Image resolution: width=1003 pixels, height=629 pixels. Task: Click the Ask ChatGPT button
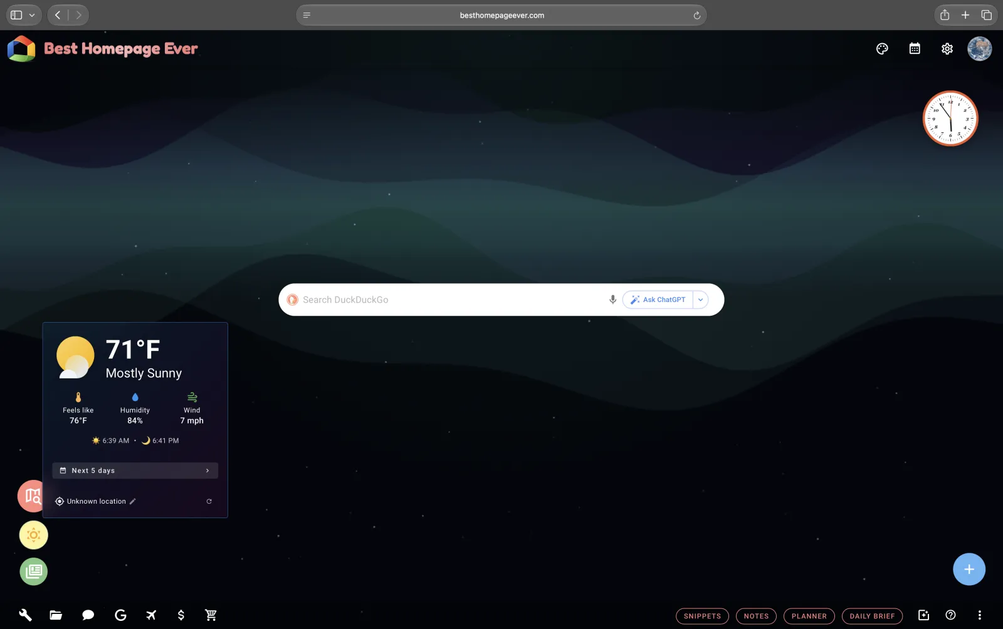point(658,299)
